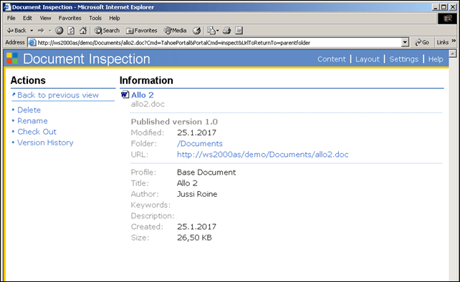This screenshot has height=282, width=460.
Task: Go to Home page icon
Action: pos(83,31)
